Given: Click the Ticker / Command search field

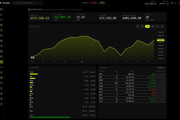Looking at the screenshot, I should tap(27, 3).
